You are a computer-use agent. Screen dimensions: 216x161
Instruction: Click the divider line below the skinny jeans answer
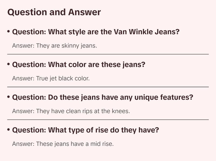[108, 54]
